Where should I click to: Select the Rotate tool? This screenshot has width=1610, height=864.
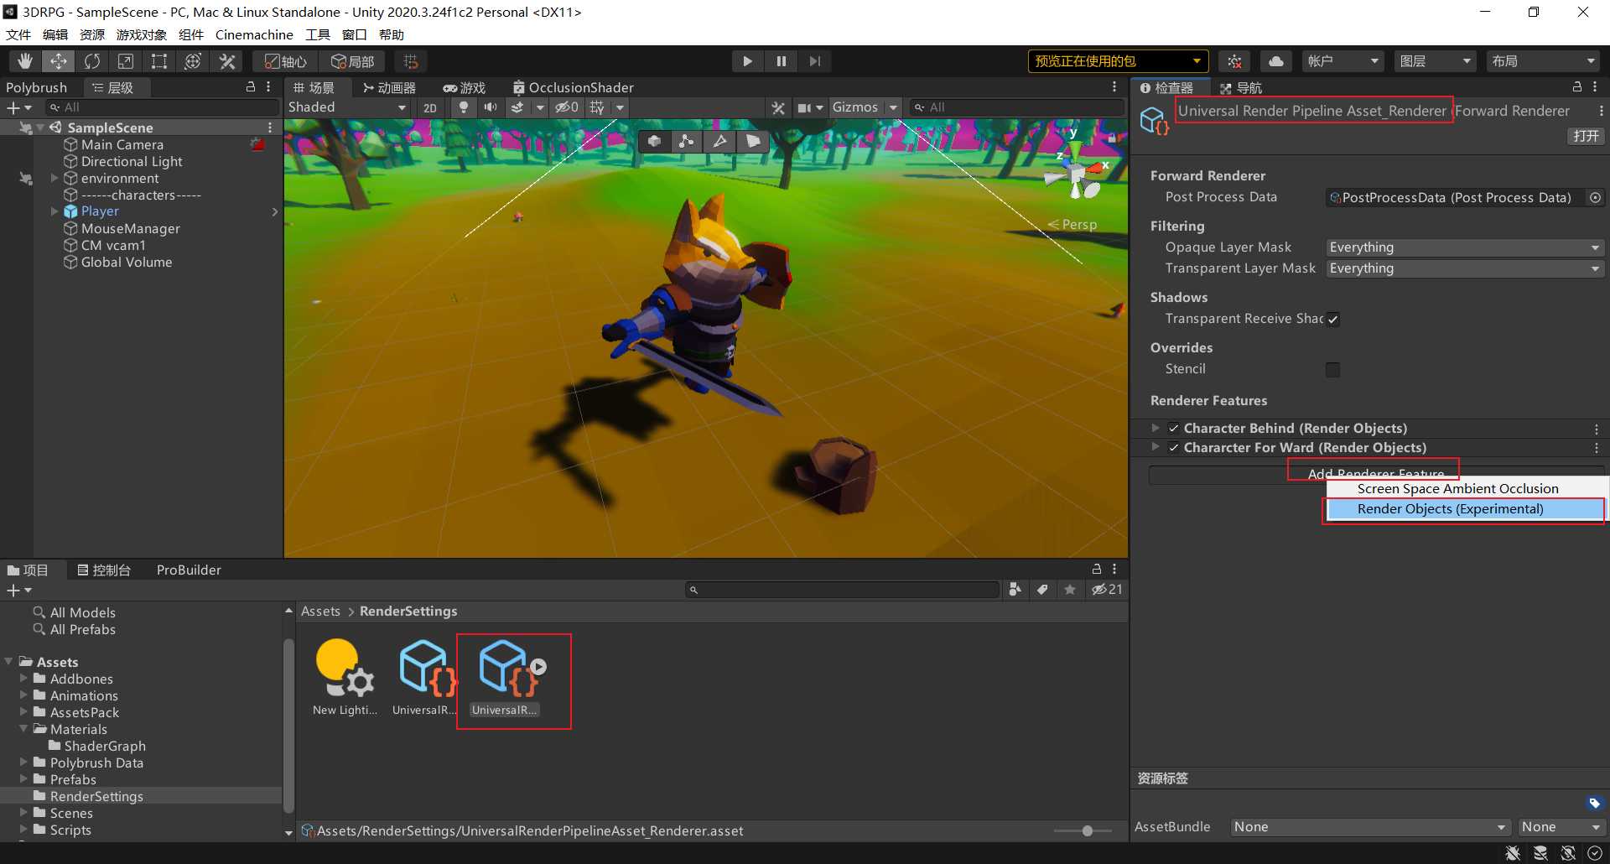92,61
